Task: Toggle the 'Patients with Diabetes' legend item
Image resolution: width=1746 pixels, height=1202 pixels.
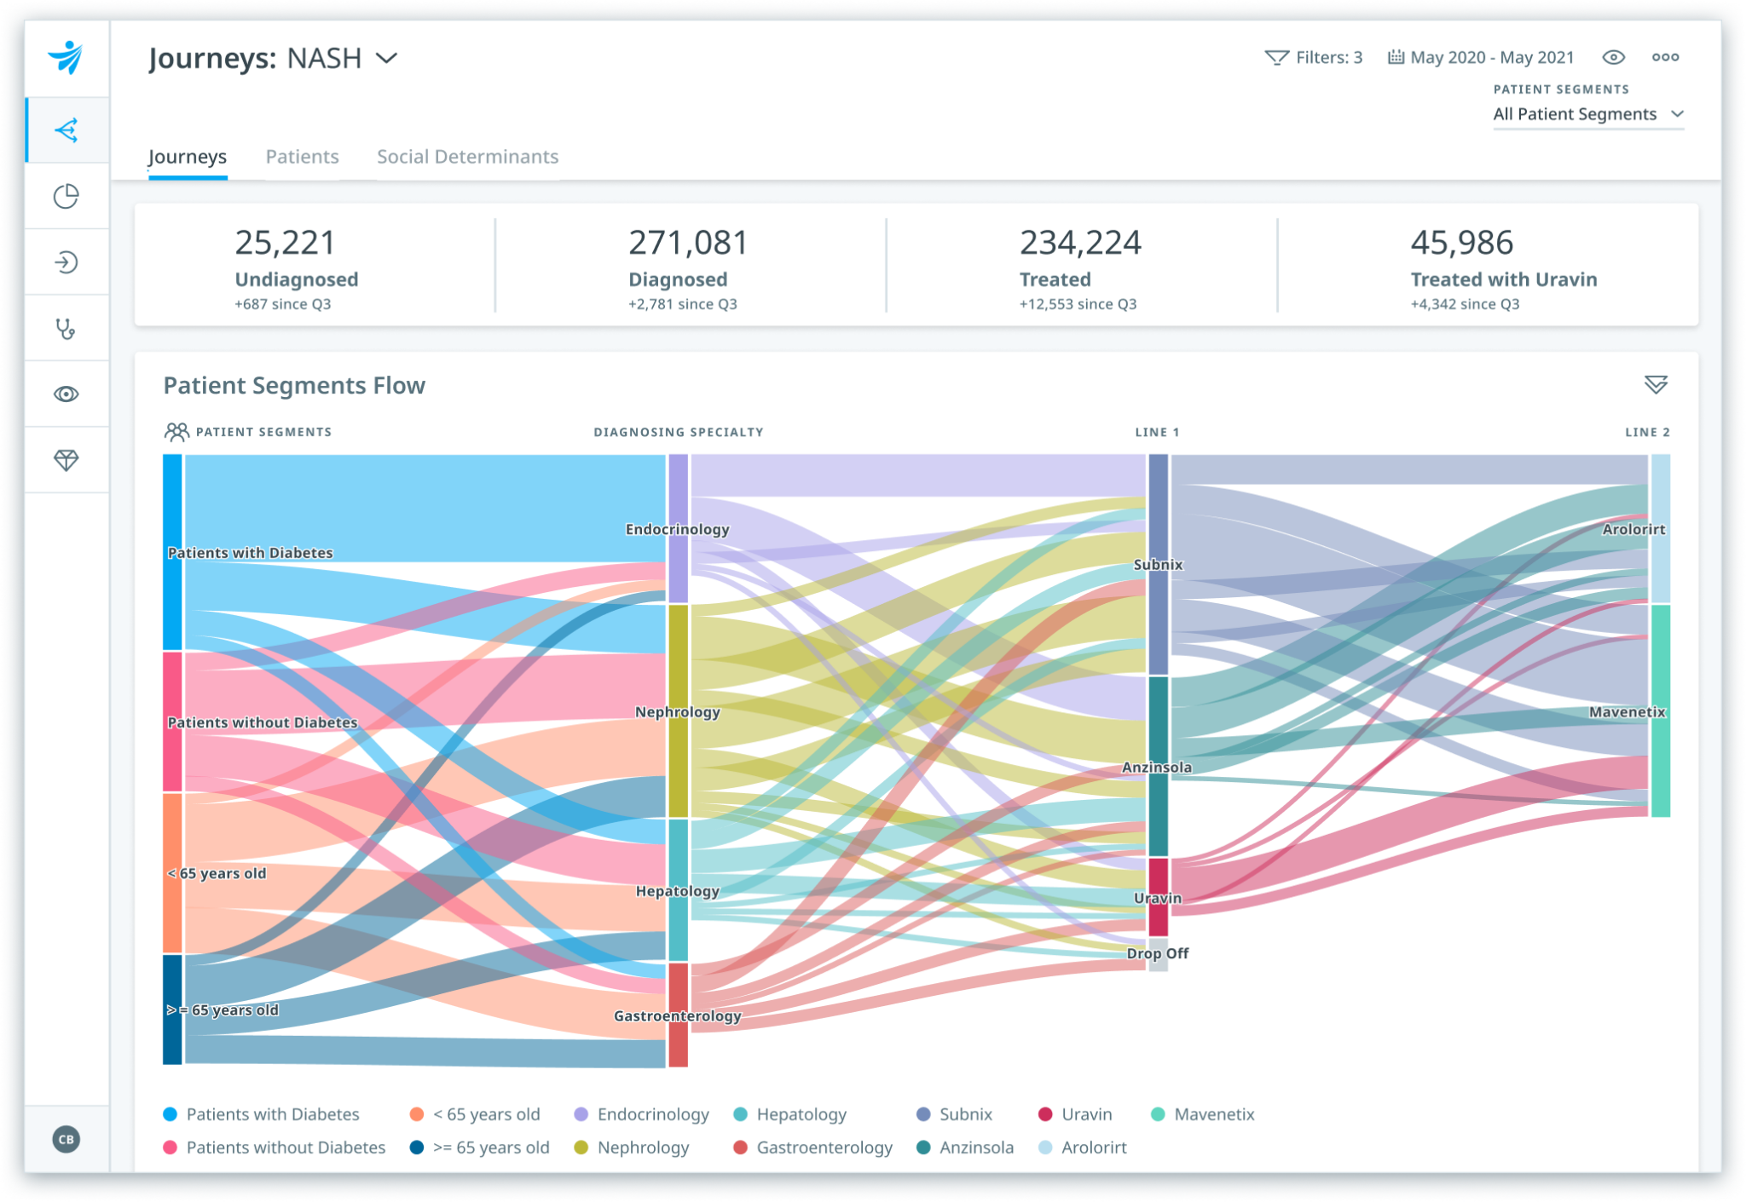Action: pos(261,1113)
